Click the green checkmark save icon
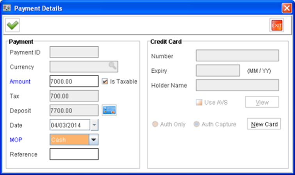Image resolution: width=295 pixels, height=175 pixels. tap(12, 25)
